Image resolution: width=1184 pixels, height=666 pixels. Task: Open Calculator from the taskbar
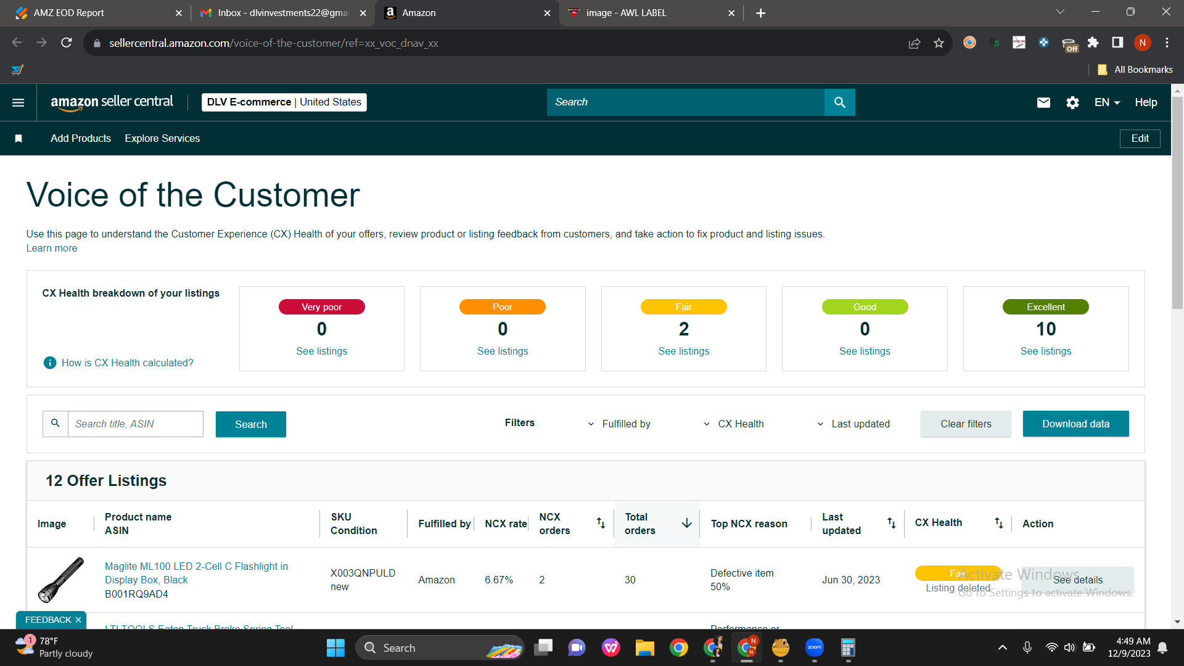click(x=848, y=647)
